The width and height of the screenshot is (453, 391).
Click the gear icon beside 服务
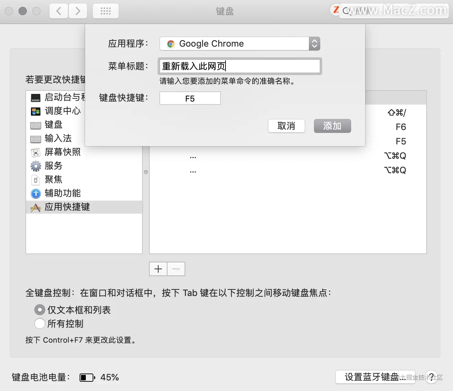click(x=36, y=166)
